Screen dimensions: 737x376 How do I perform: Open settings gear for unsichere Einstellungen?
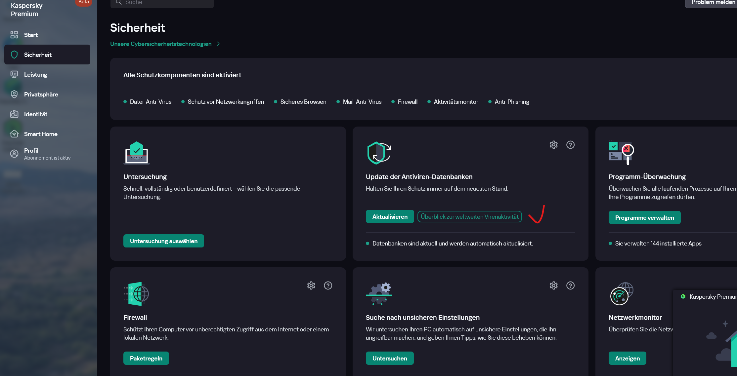pos(554,285)
